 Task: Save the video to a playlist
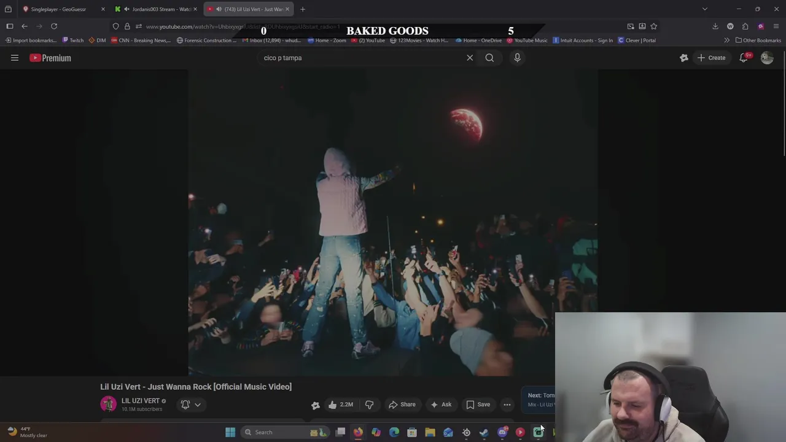[x=478, y=405]
